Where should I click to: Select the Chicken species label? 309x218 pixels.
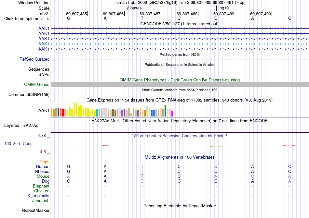42,191
